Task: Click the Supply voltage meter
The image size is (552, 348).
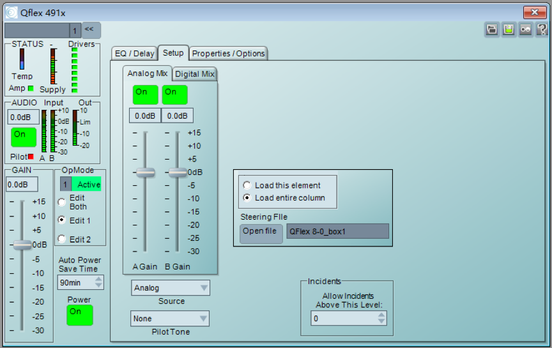Action: point(53,66)
